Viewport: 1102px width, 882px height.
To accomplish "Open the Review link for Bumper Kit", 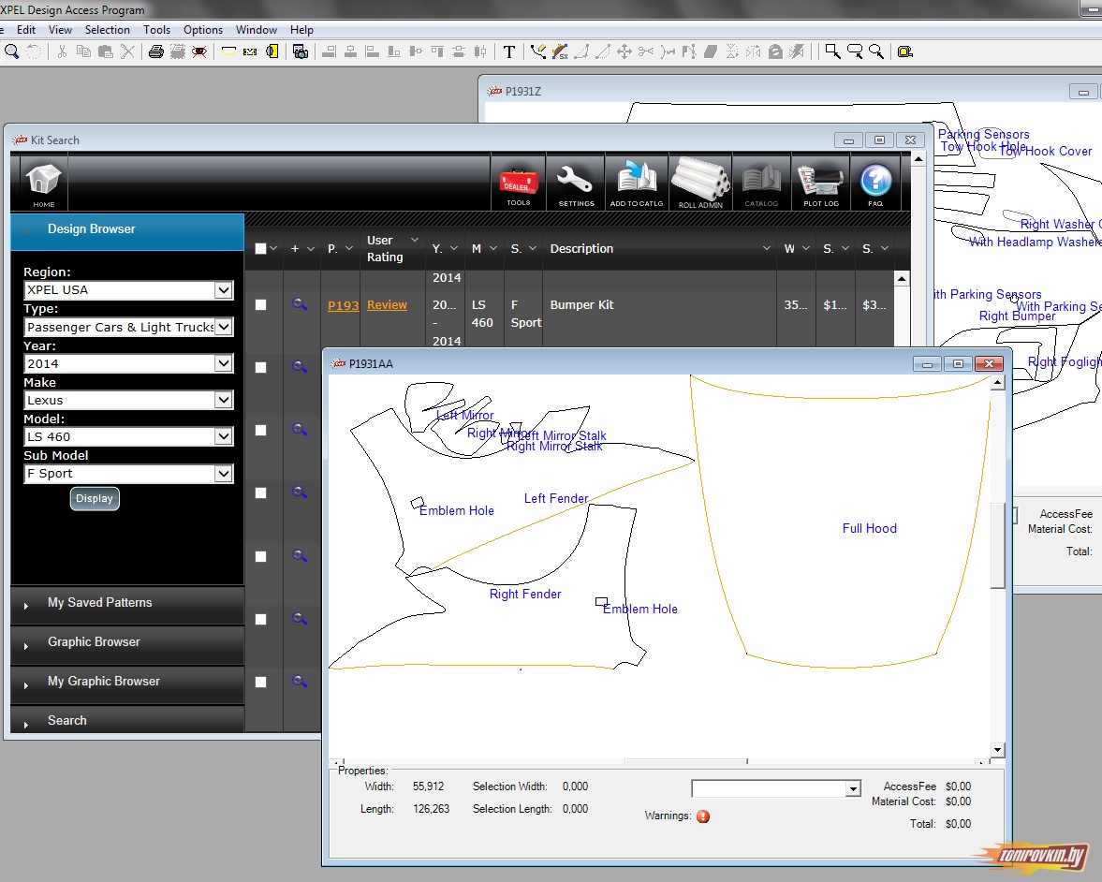I will pyautogui.click(x=387, y=304).
